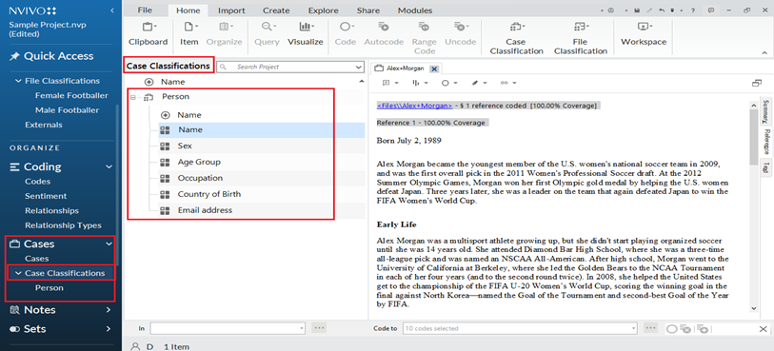Expand the Notes section
The width and height of the screenshot is (774, 351).
pyautogui.click(x=109, y=310)
